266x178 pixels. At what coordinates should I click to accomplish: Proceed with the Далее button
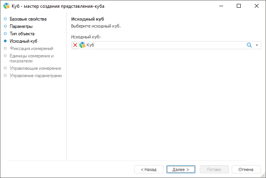click(181, 169)
